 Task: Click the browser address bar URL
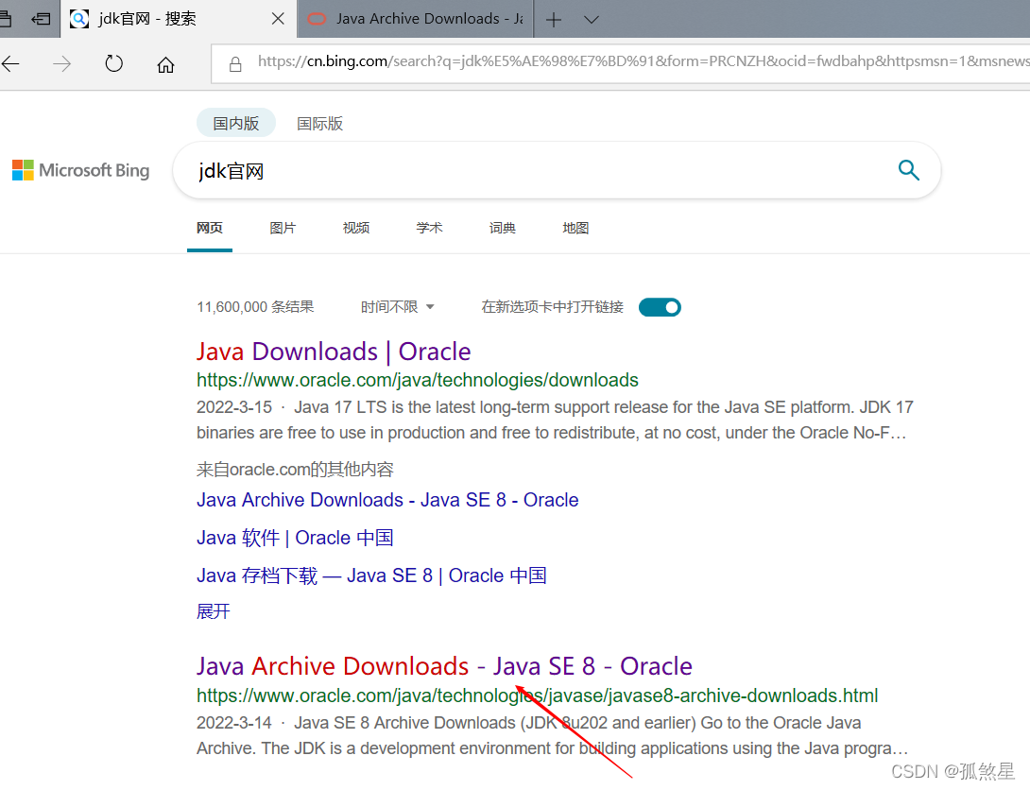[643, 61]
